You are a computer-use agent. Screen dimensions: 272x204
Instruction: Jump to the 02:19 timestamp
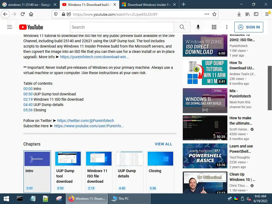pyautogui.click(x=28, y=99)
